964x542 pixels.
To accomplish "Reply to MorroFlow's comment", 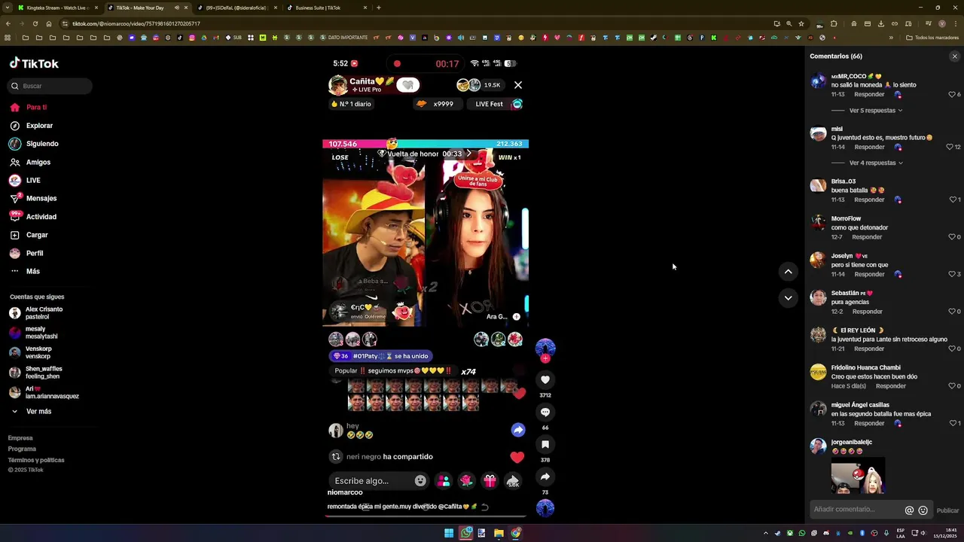I will (867, 237).
